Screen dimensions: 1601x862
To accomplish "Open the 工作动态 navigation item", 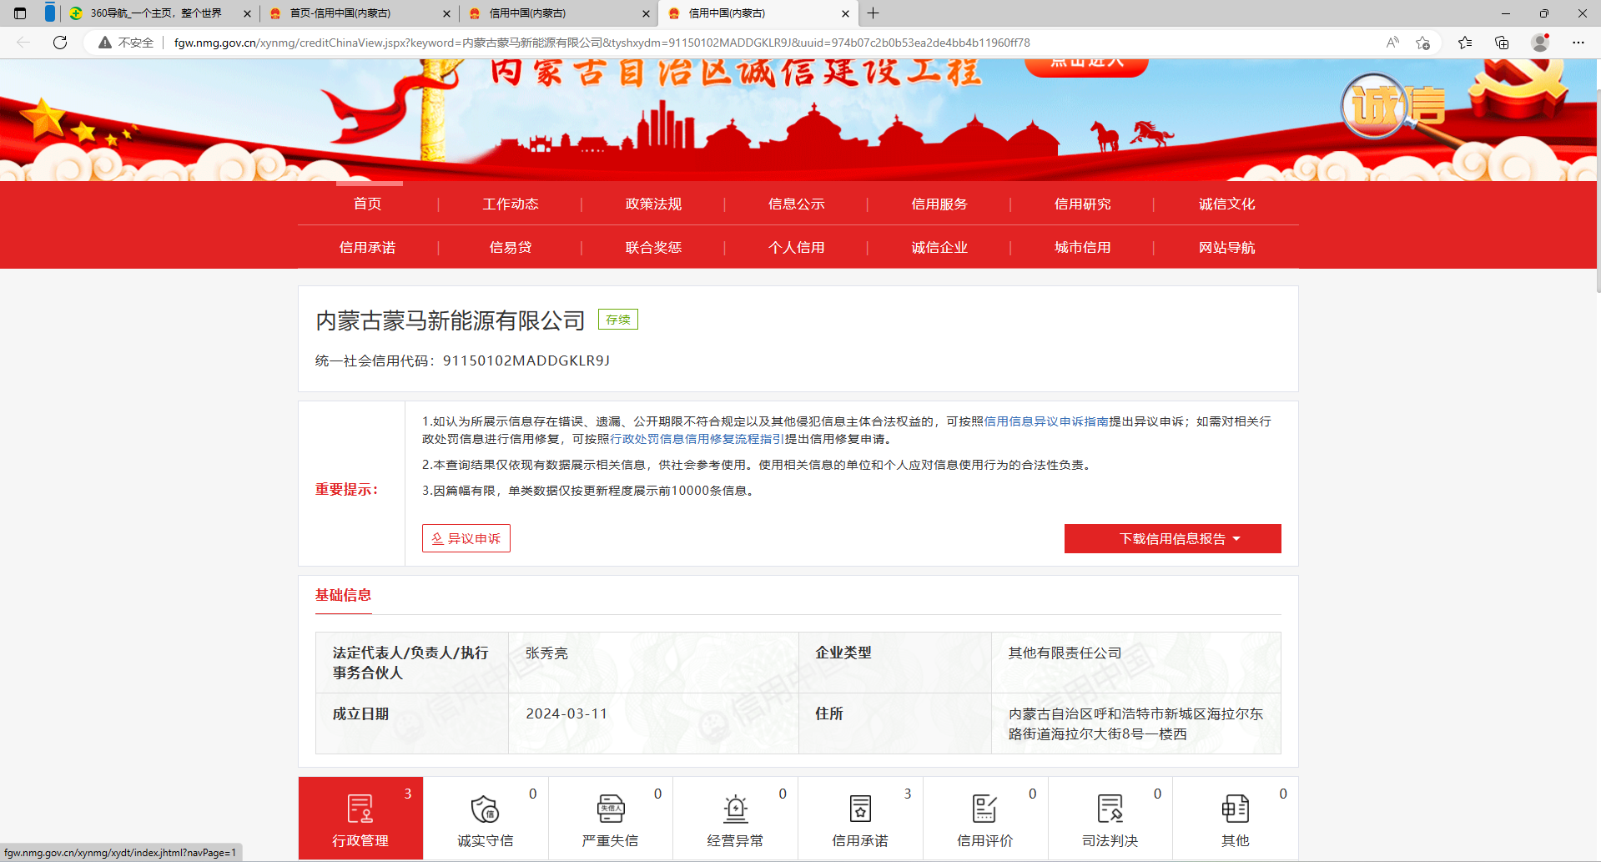I will tap(511, 204).
